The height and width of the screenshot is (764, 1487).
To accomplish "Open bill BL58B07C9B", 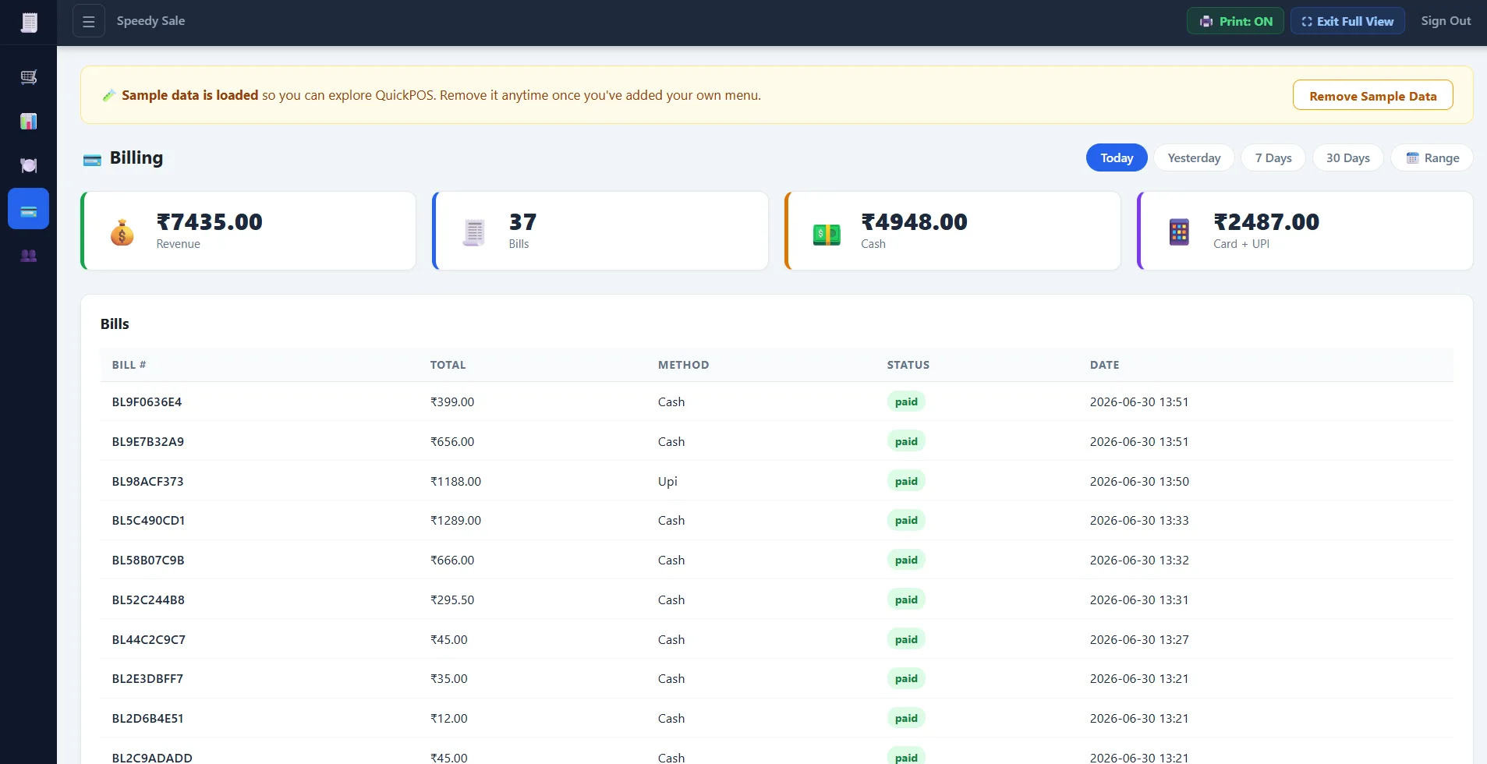I will [x=148, y=561].
